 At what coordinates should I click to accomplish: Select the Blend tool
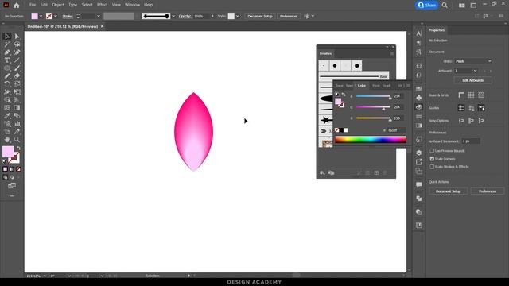[17, 116]
